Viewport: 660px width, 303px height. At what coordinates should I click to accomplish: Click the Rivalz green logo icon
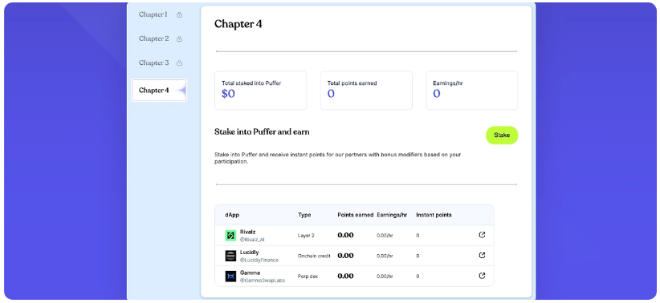tap(230, 236)
